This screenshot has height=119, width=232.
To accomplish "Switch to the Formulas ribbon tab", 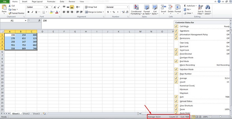I will point(51,2).
